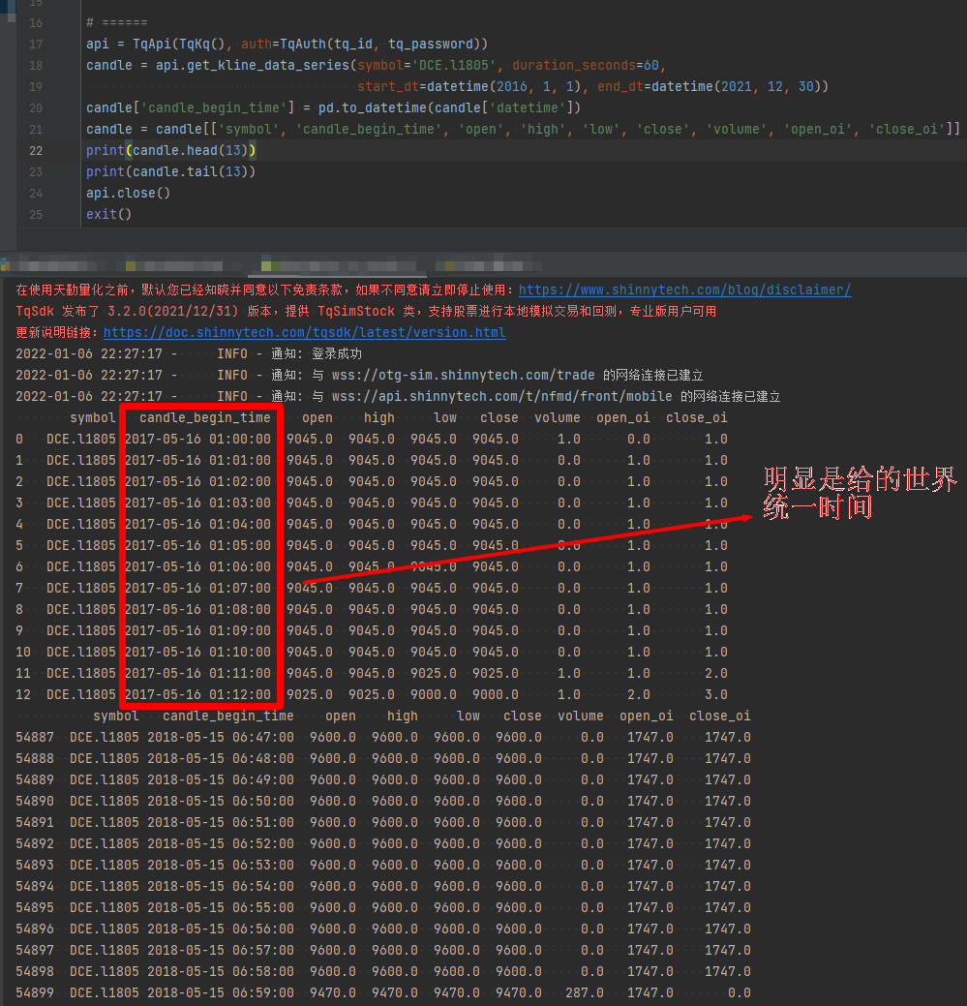Place cursor on print(candle.tail(13)) line

[170, 172]
